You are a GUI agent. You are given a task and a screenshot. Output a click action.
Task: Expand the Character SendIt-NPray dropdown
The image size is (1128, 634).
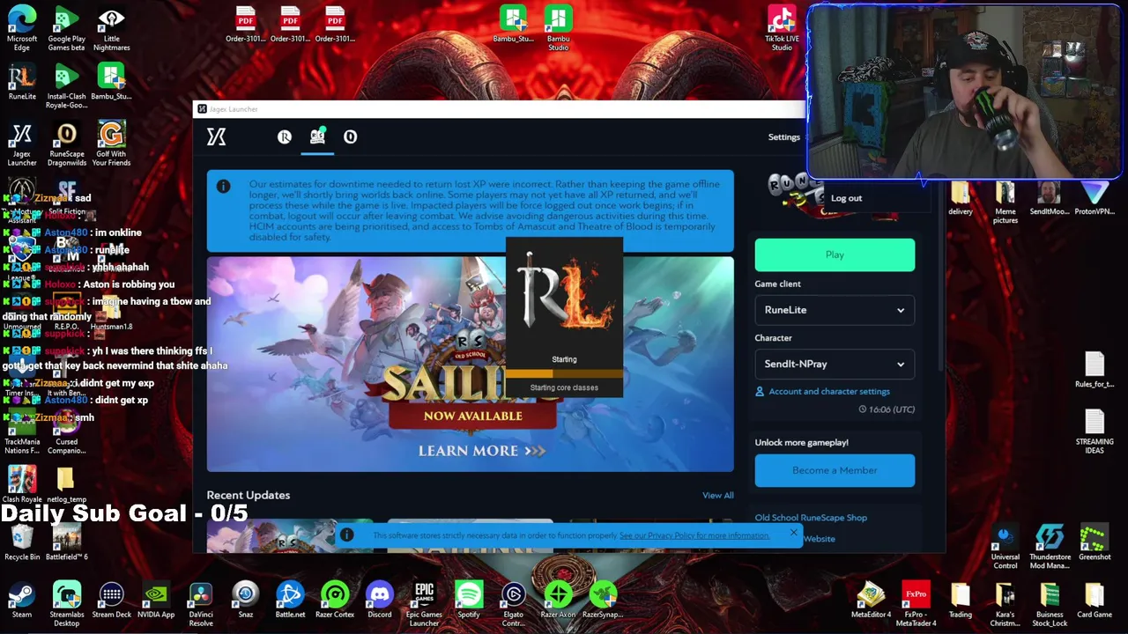pyautogui.click(x=835, y=364)
